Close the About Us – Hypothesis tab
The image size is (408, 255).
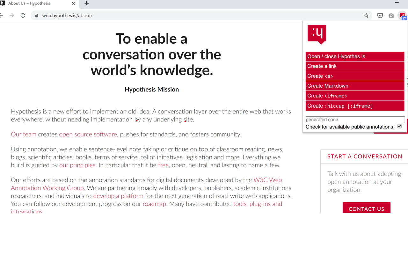(x=74, y=4)
